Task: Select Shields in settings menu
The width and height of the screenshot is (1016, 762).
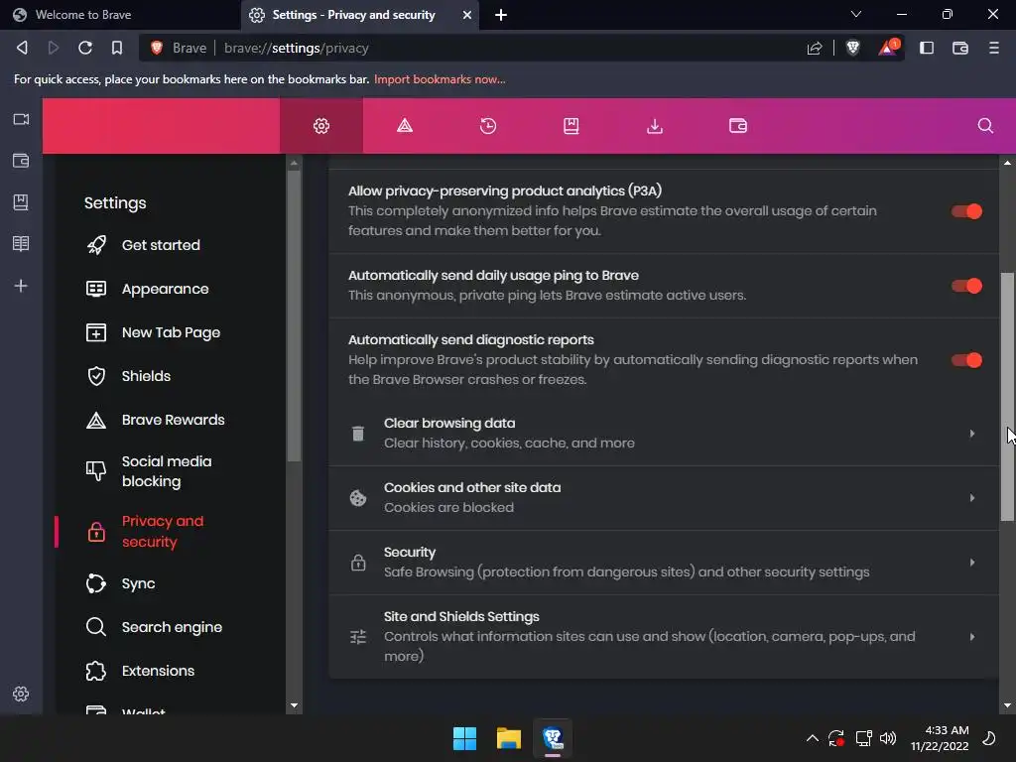Action: tap(146, 376)
